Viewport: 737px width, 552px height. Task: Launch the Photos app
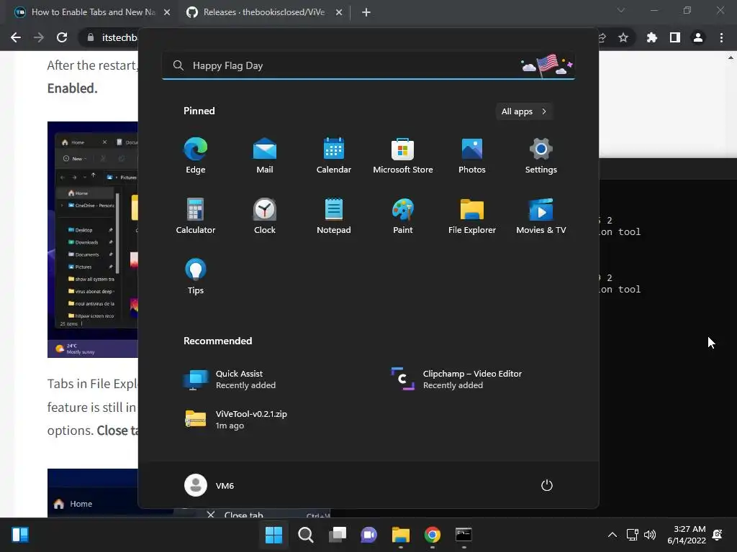(472, 155)
